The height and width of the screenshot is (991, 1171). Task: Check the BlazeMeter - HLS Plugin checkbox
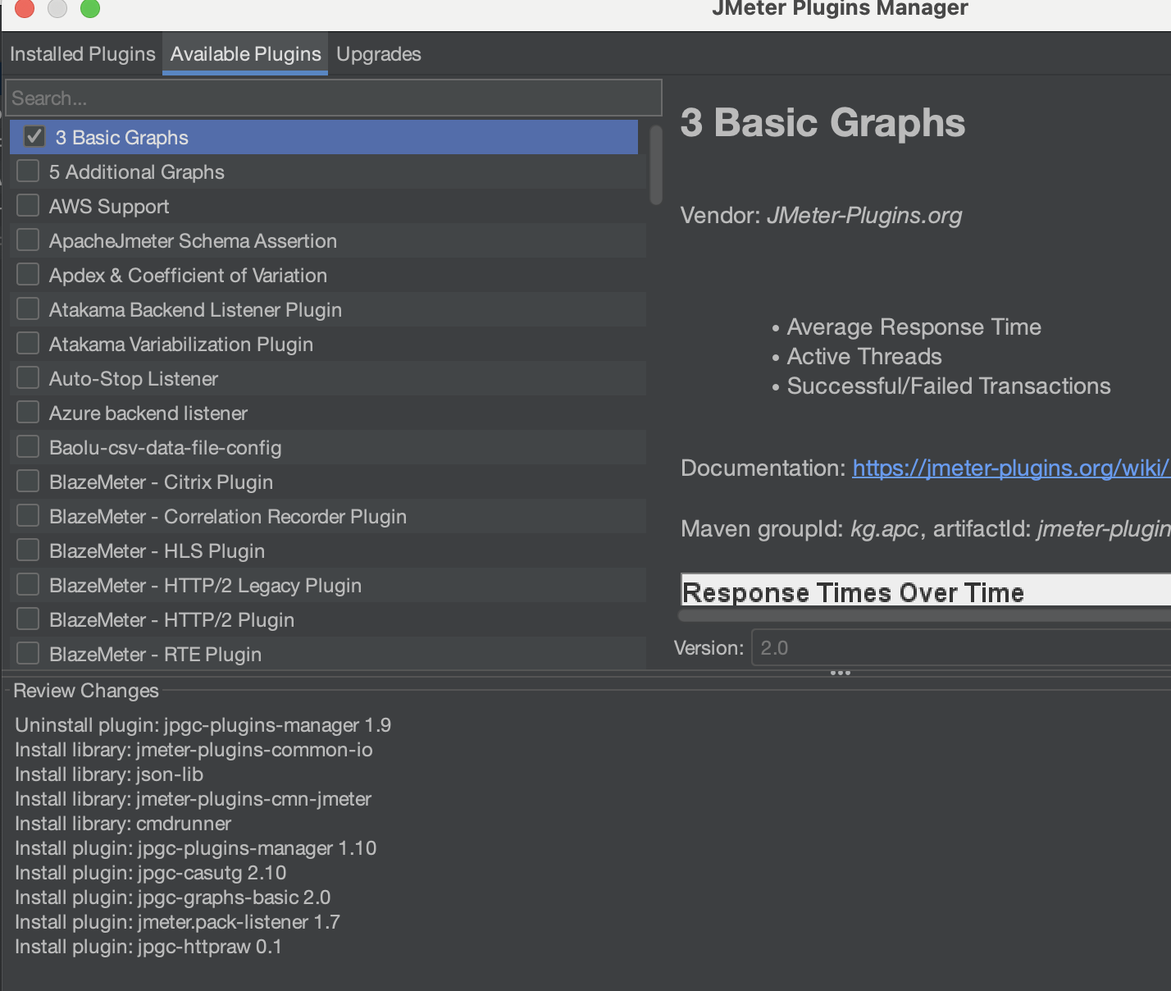(x=28, y=550)
